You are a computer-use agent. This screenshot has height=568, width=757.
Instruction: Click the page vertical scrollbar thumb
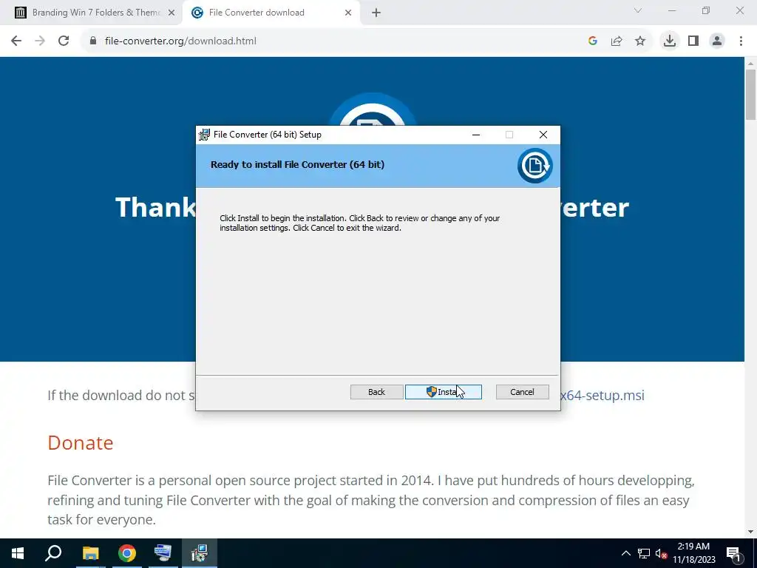tap(751, 94)
